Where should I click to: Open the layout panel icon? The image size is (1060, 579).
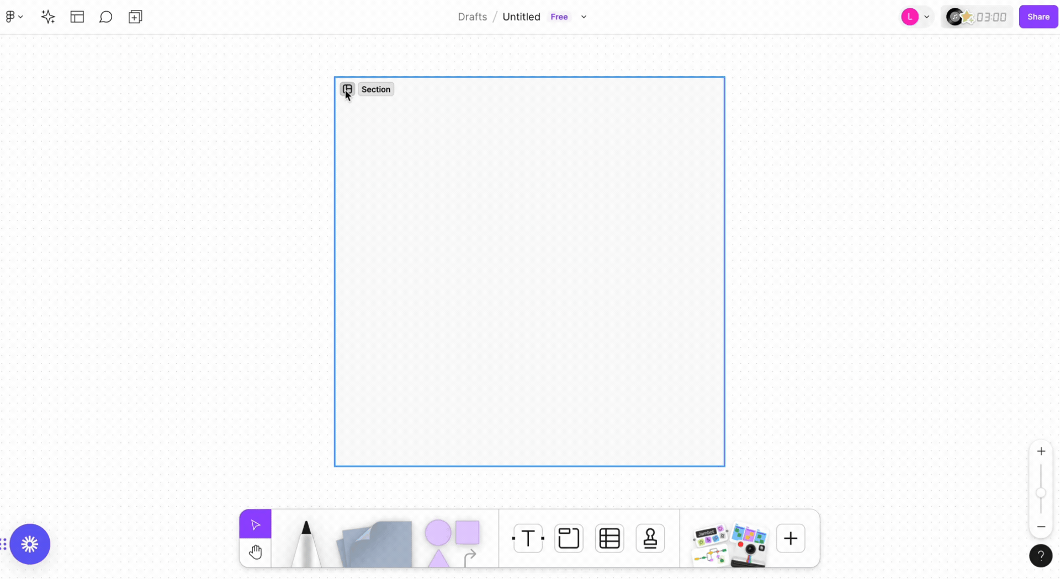point(77,17)
